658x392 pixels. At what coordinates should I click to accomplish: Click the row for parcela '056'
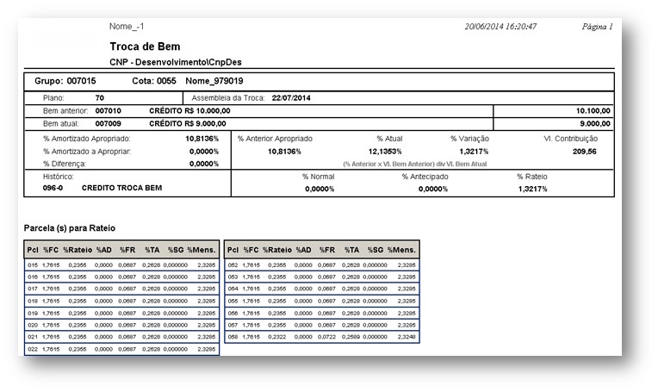click(322, 313)
